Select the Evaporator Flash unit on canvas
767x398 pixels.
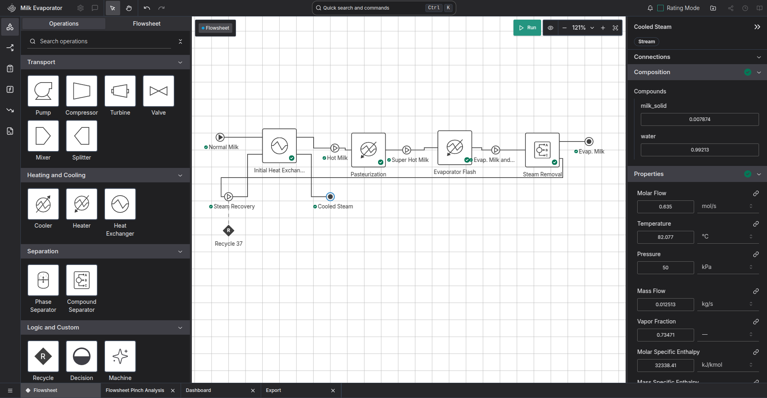point(455,147)
